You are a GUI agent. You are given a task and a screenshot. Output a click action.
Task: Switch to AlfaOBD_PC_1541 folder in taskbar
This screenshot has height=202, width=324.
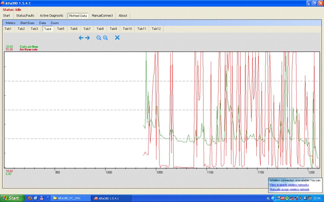(x=70, y=198)
